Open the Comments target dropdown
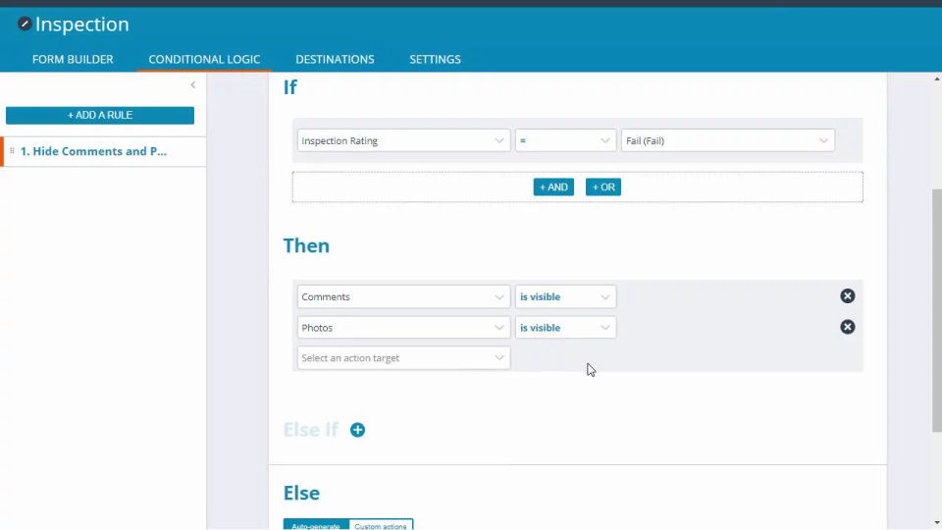 pos(403,296)
